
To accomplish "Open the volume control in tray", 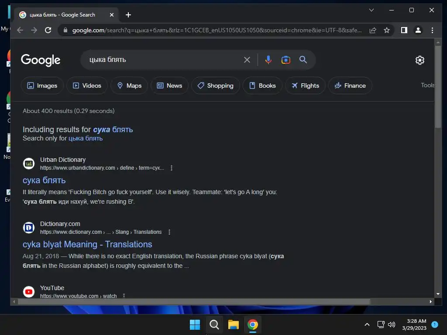I will coord(392,325).
